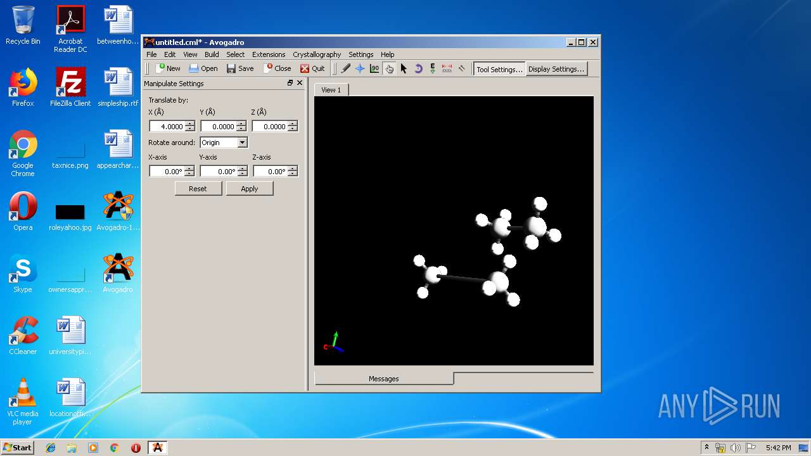Click the Apply button
811x456 pixels.
click(x=250, y=189)
